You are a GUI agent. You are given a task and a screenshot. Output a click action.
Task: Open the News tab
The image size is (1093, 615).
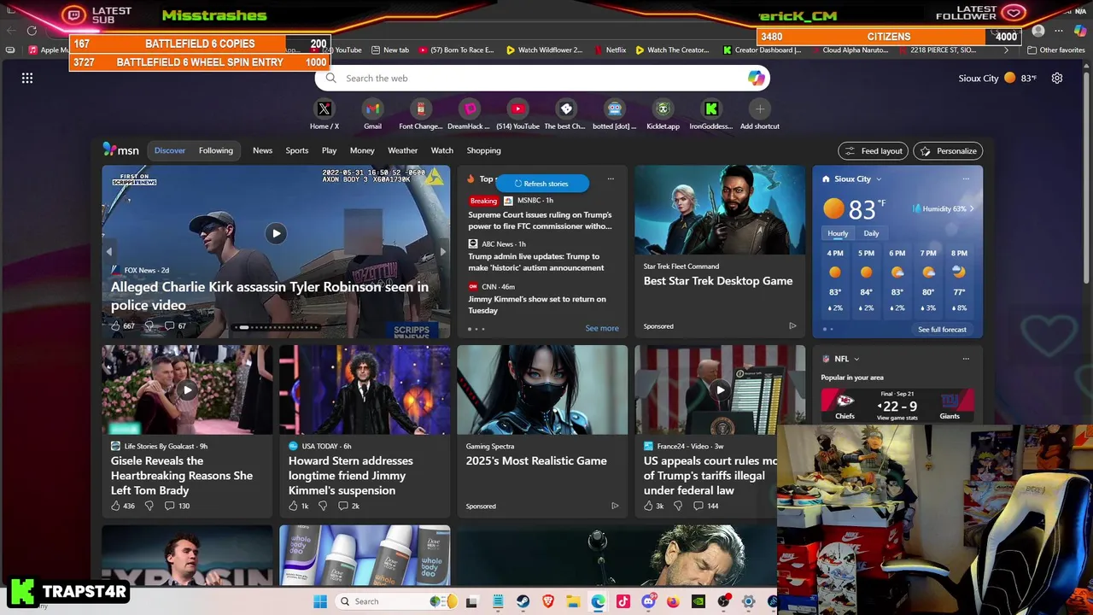(262, 150)
